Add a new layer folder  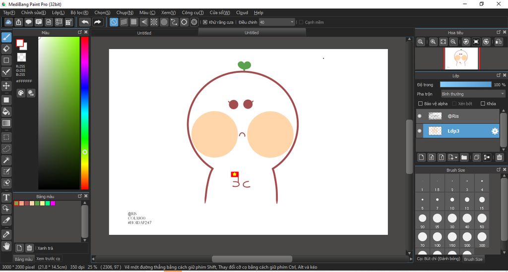(x=464, y=157)
